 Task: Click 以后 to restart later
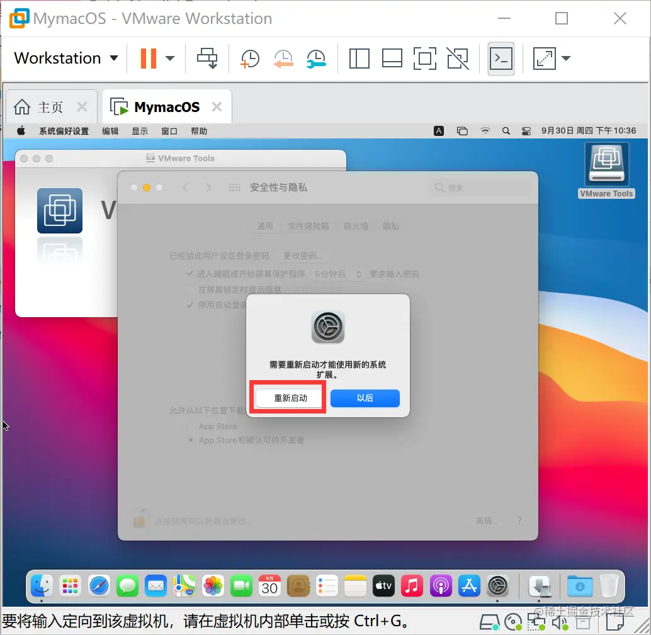(365, 398)
